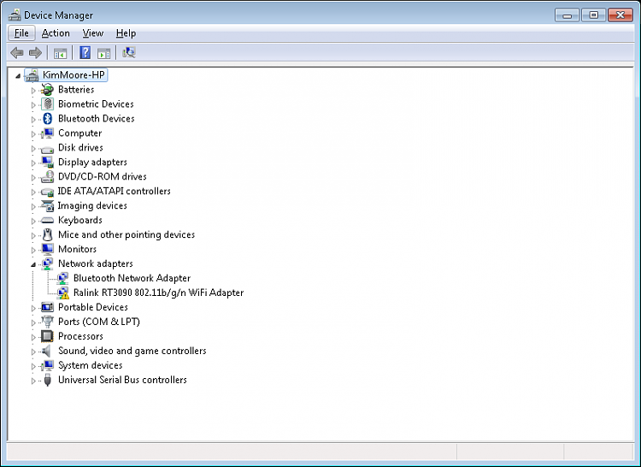This screenshot has height=467, width=641.
Task: Select the System devices label
Action: [x=90, y=365]
